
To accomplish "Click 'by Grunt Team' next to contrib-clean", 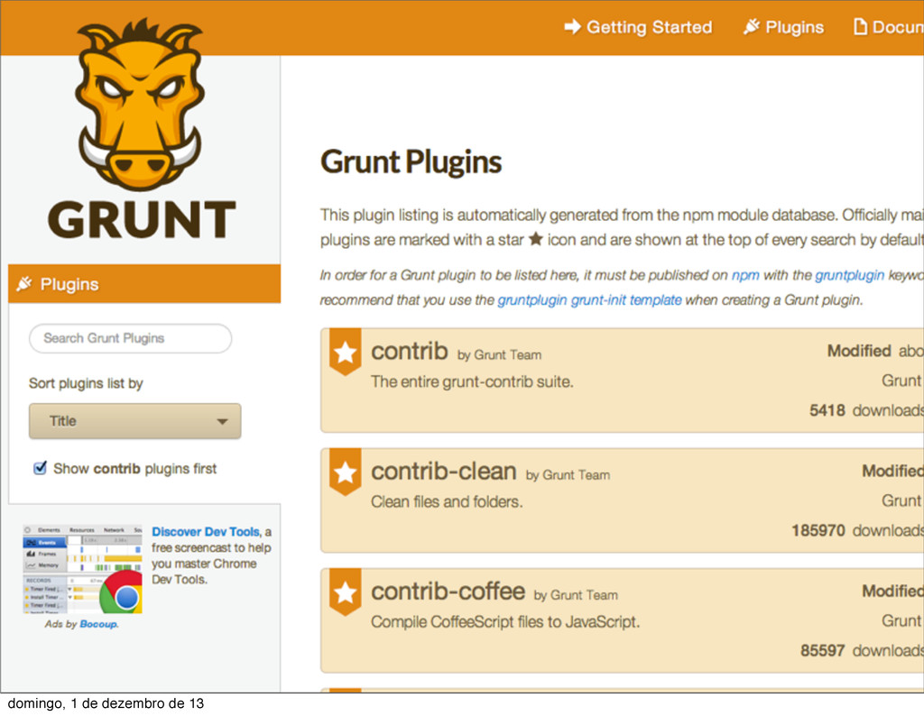I will [x=568, y=475].
